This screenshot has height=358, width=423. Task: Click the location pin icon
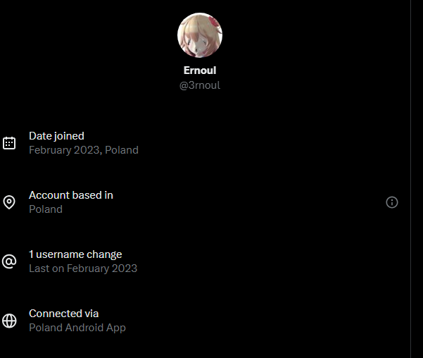(9, 202)
